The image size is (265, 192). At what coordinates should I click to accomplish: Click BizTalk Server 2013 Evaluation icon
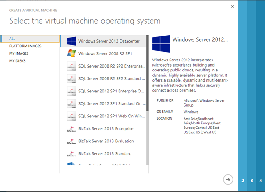click(x=72, y=141)
